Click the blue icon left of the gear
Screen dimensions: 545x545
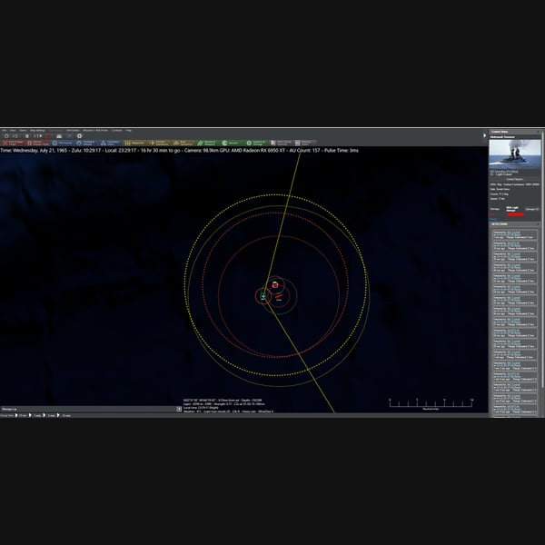point(69,136)
